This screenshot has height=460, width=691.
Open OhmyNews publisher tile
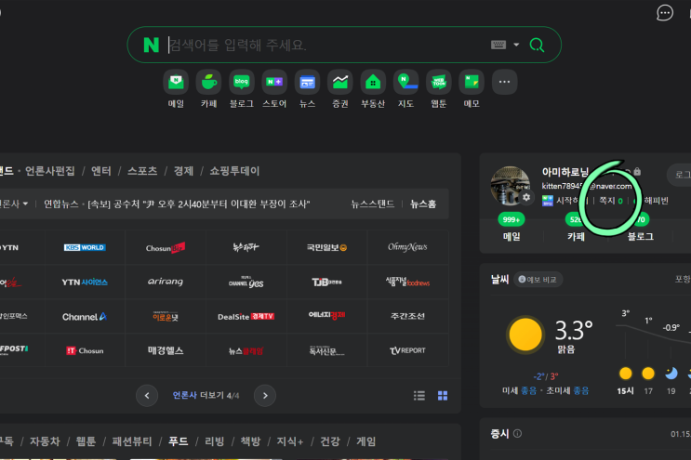pos(407,247)
